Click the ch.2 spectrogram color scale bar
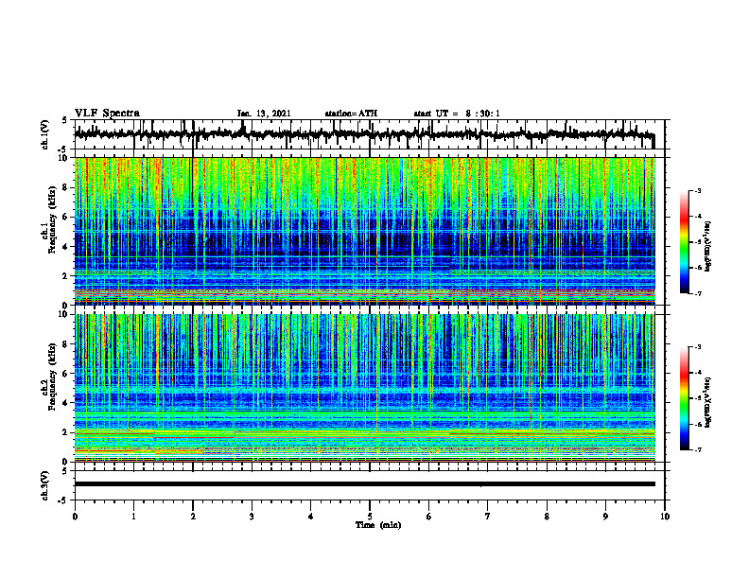This screenshot has width=749, height=579. coord(685,398)
